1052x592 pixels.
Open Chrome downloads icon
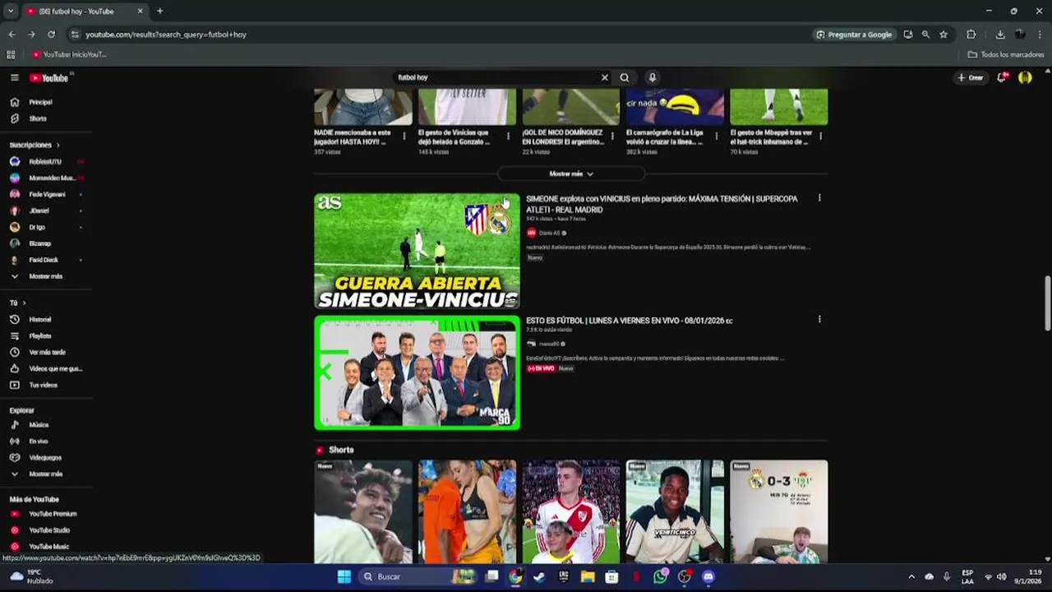(x=1000, y=35)
